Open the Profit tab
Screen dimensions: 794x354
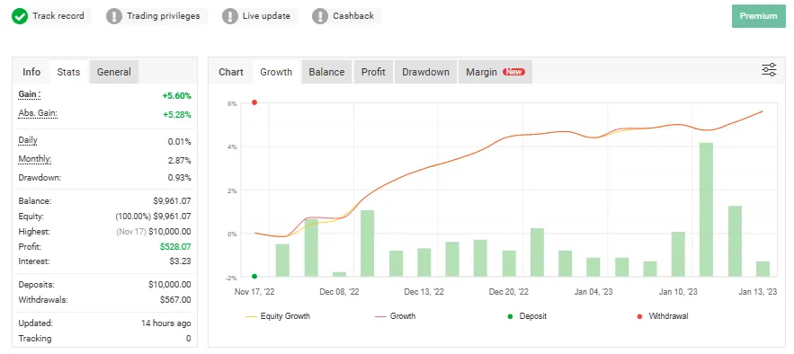click(x=373, y=72)
